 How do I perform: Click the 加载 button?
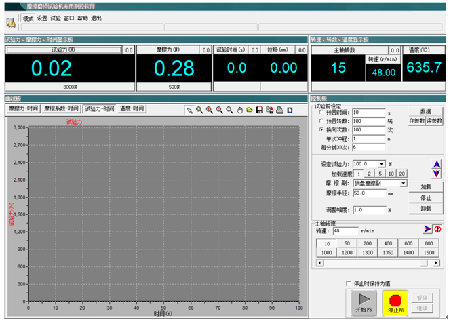(x=426, y=186)
